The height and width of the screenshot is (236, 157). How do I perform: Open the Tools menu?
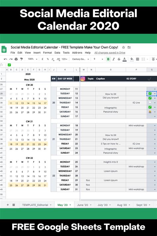(x=66, y=53)
